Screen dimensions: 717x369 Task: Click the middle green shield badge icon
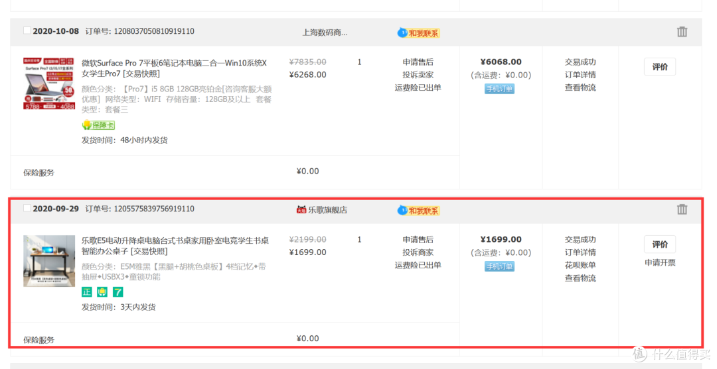[x=102, y=292]
